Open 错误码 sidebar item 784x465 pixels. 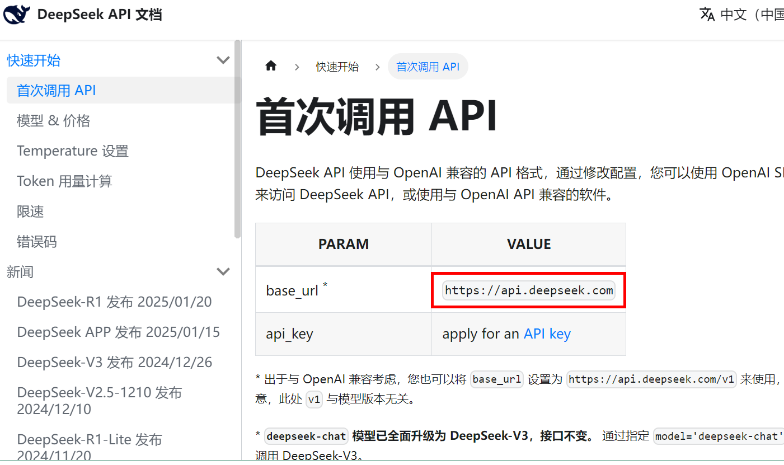tap(37, 242)
